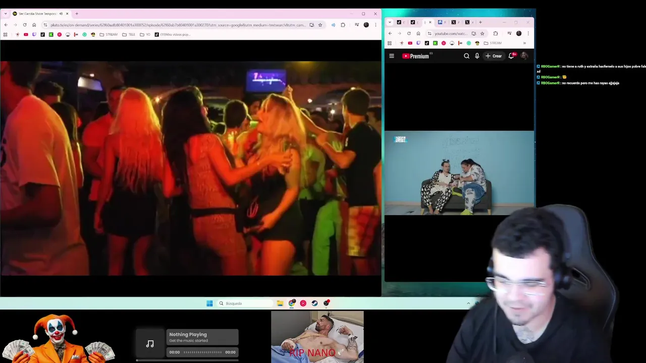Open new tab in Pluto TV window
Screen dimensions: 646x363
pyautogui.click(x=77, y=14)
